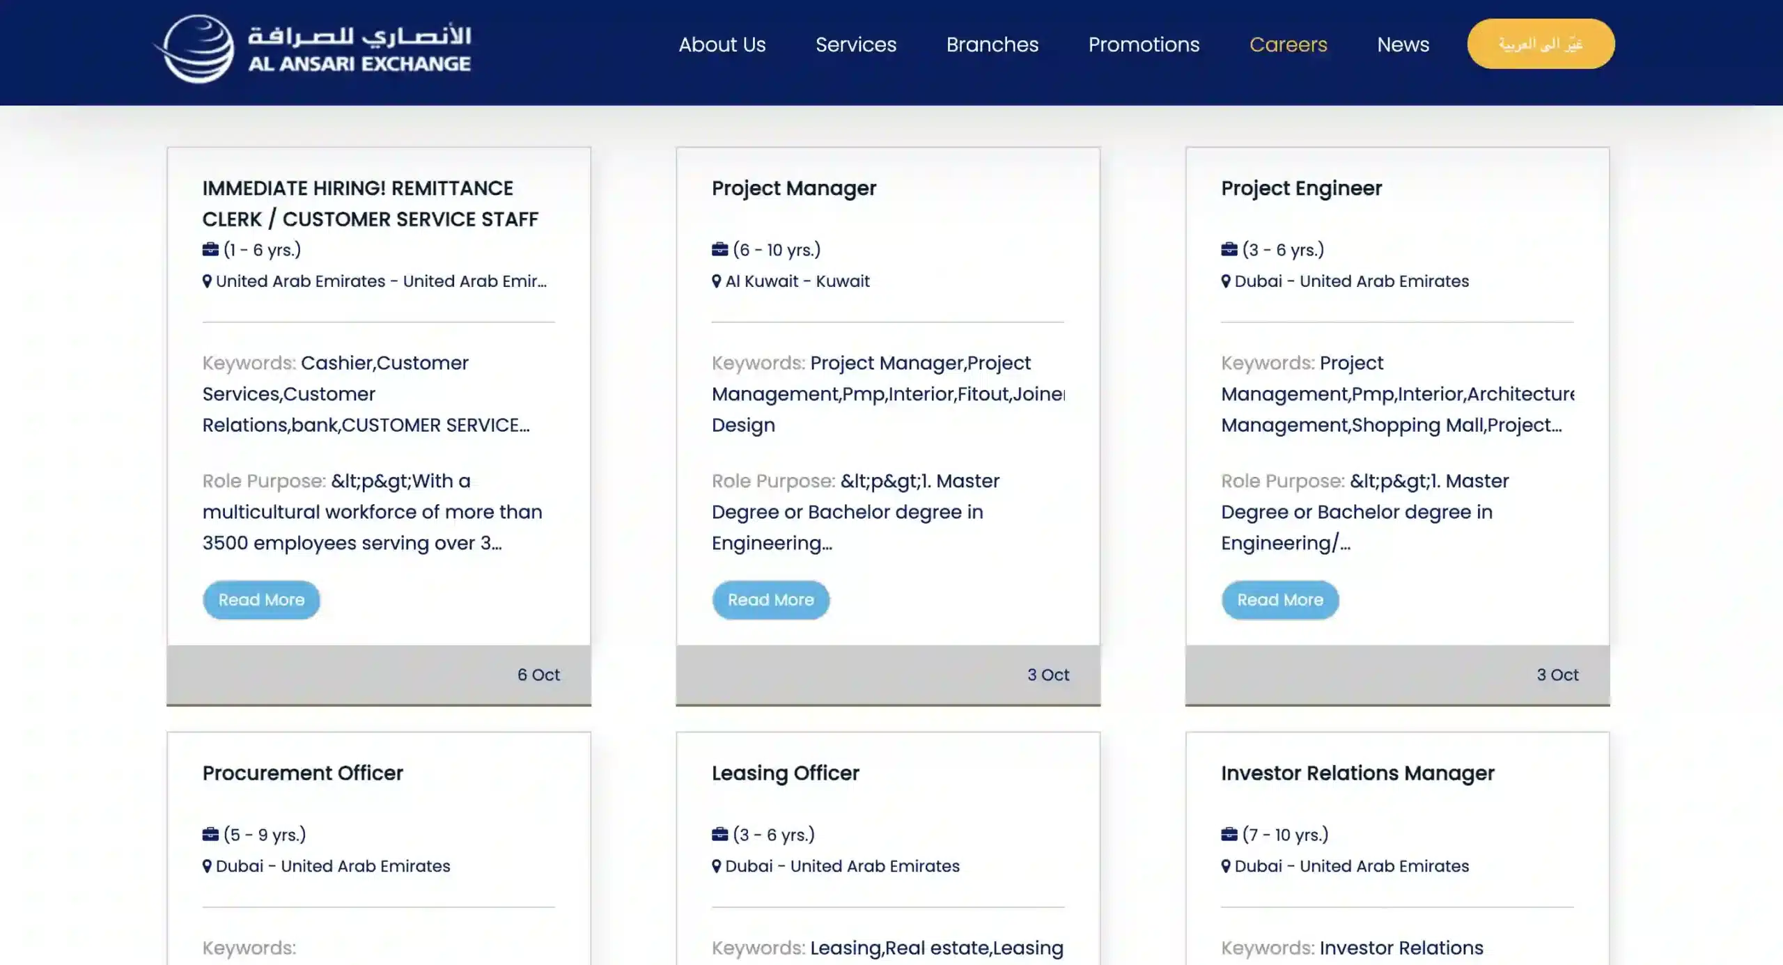Click briefcase icon on Project Engineer card

click(1229, 249)
